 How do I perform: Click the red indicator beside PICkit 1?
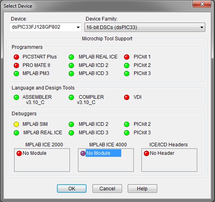pyautogui.click(x=127, y=57)
